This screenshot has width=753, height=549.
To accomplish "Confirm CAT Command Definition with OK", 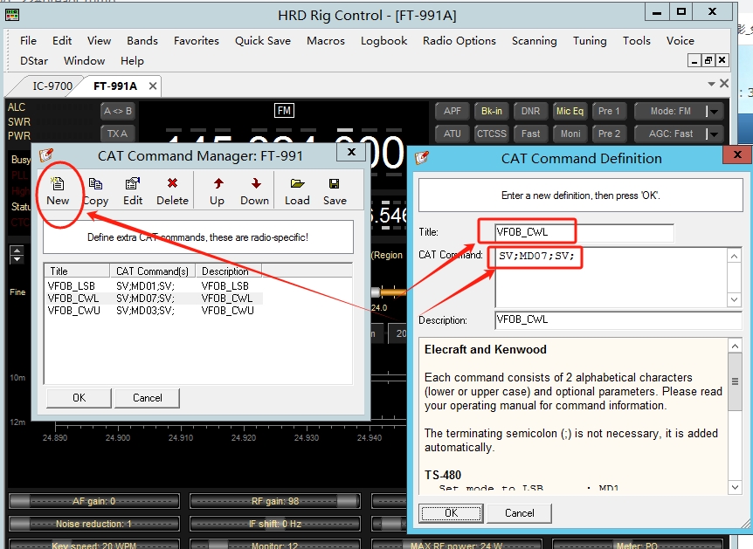I will coord(451,513).
